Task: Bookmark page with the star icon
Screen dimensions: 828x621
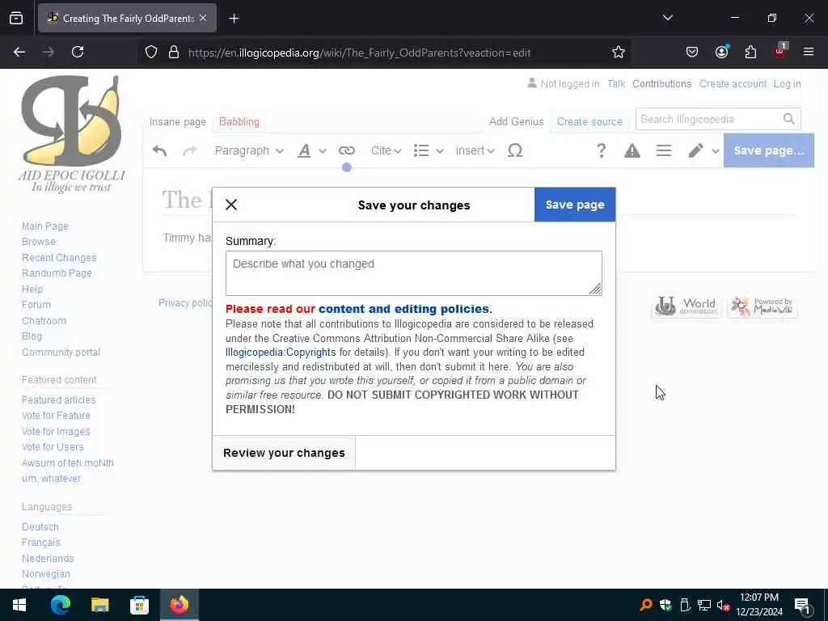Action: (x=619, y=52)
